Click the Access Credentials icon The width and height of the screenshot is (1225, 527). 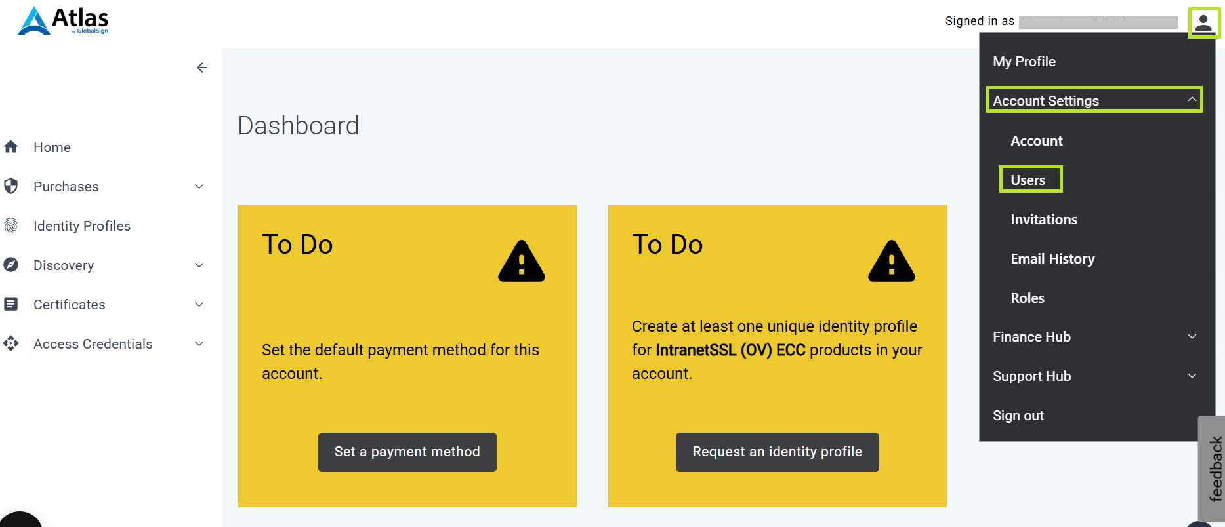(11, 343)
